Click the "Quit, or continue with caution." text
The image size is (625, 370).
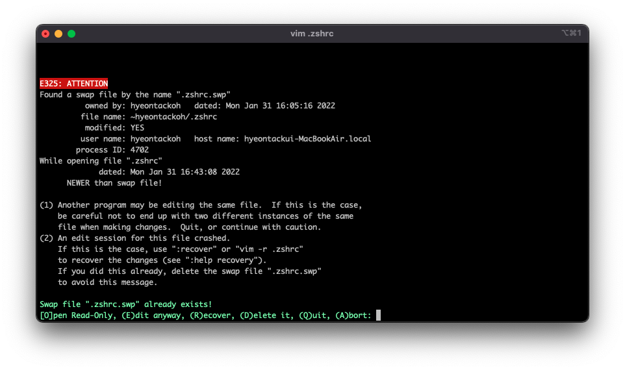[x=251, y=227]
